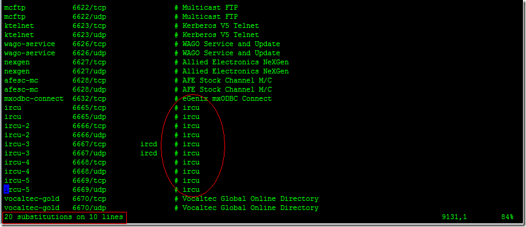Click the port value 6622/udp

89,16
